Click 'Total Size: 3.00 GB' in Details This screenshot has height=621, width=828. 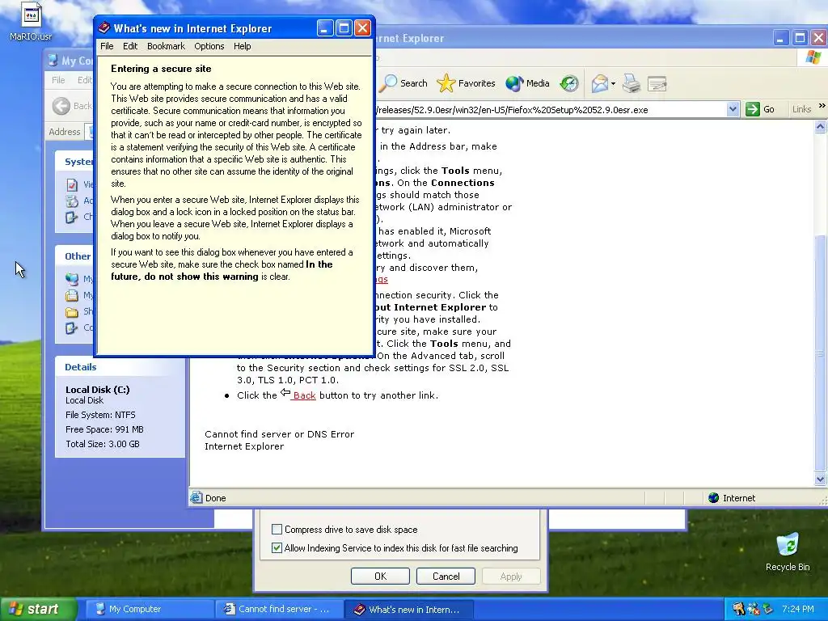(x=103, y=444)
